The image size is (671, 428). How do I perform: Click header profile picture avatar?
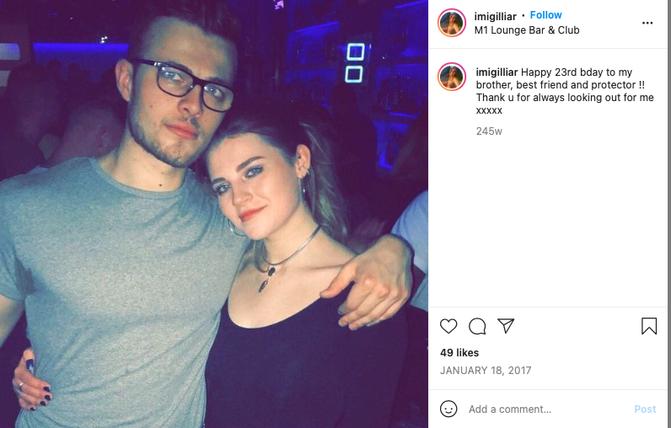(x=452, y=23)
